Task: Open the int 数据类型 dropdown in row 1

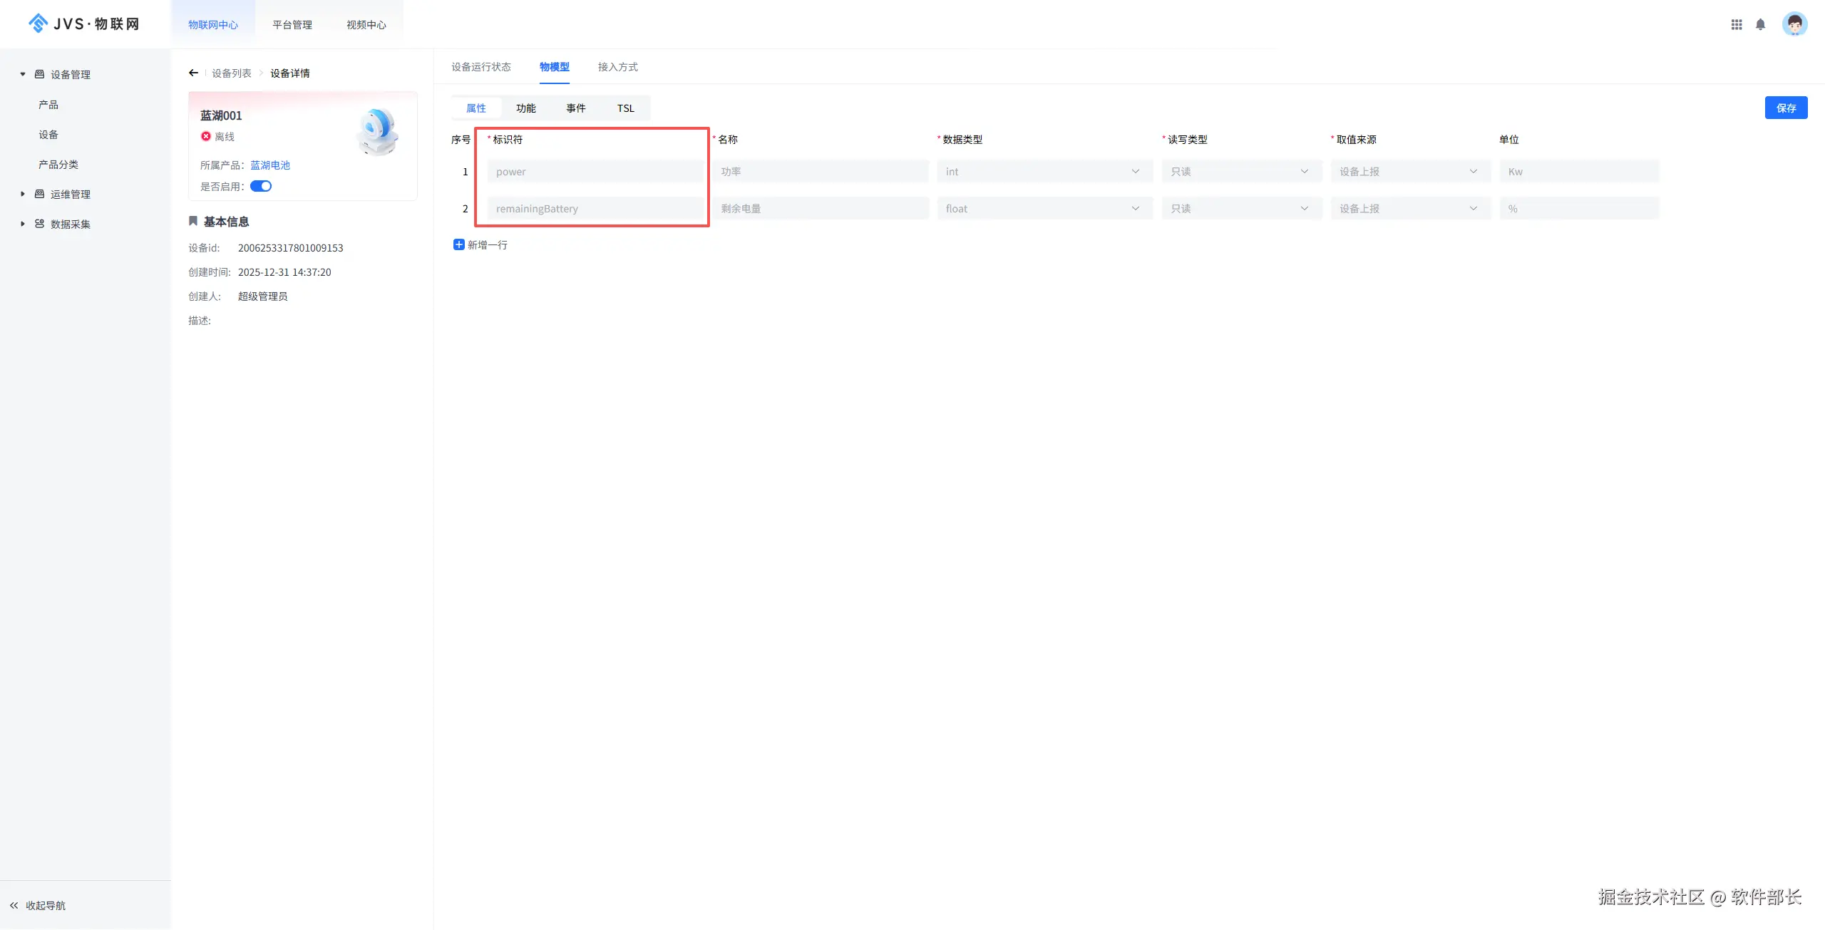Action: point(1044,171)
